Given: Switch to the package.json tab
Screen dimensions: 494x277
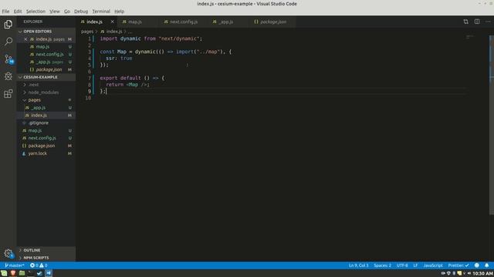Looking at the screenshot, I should click(x=272, y=22).
